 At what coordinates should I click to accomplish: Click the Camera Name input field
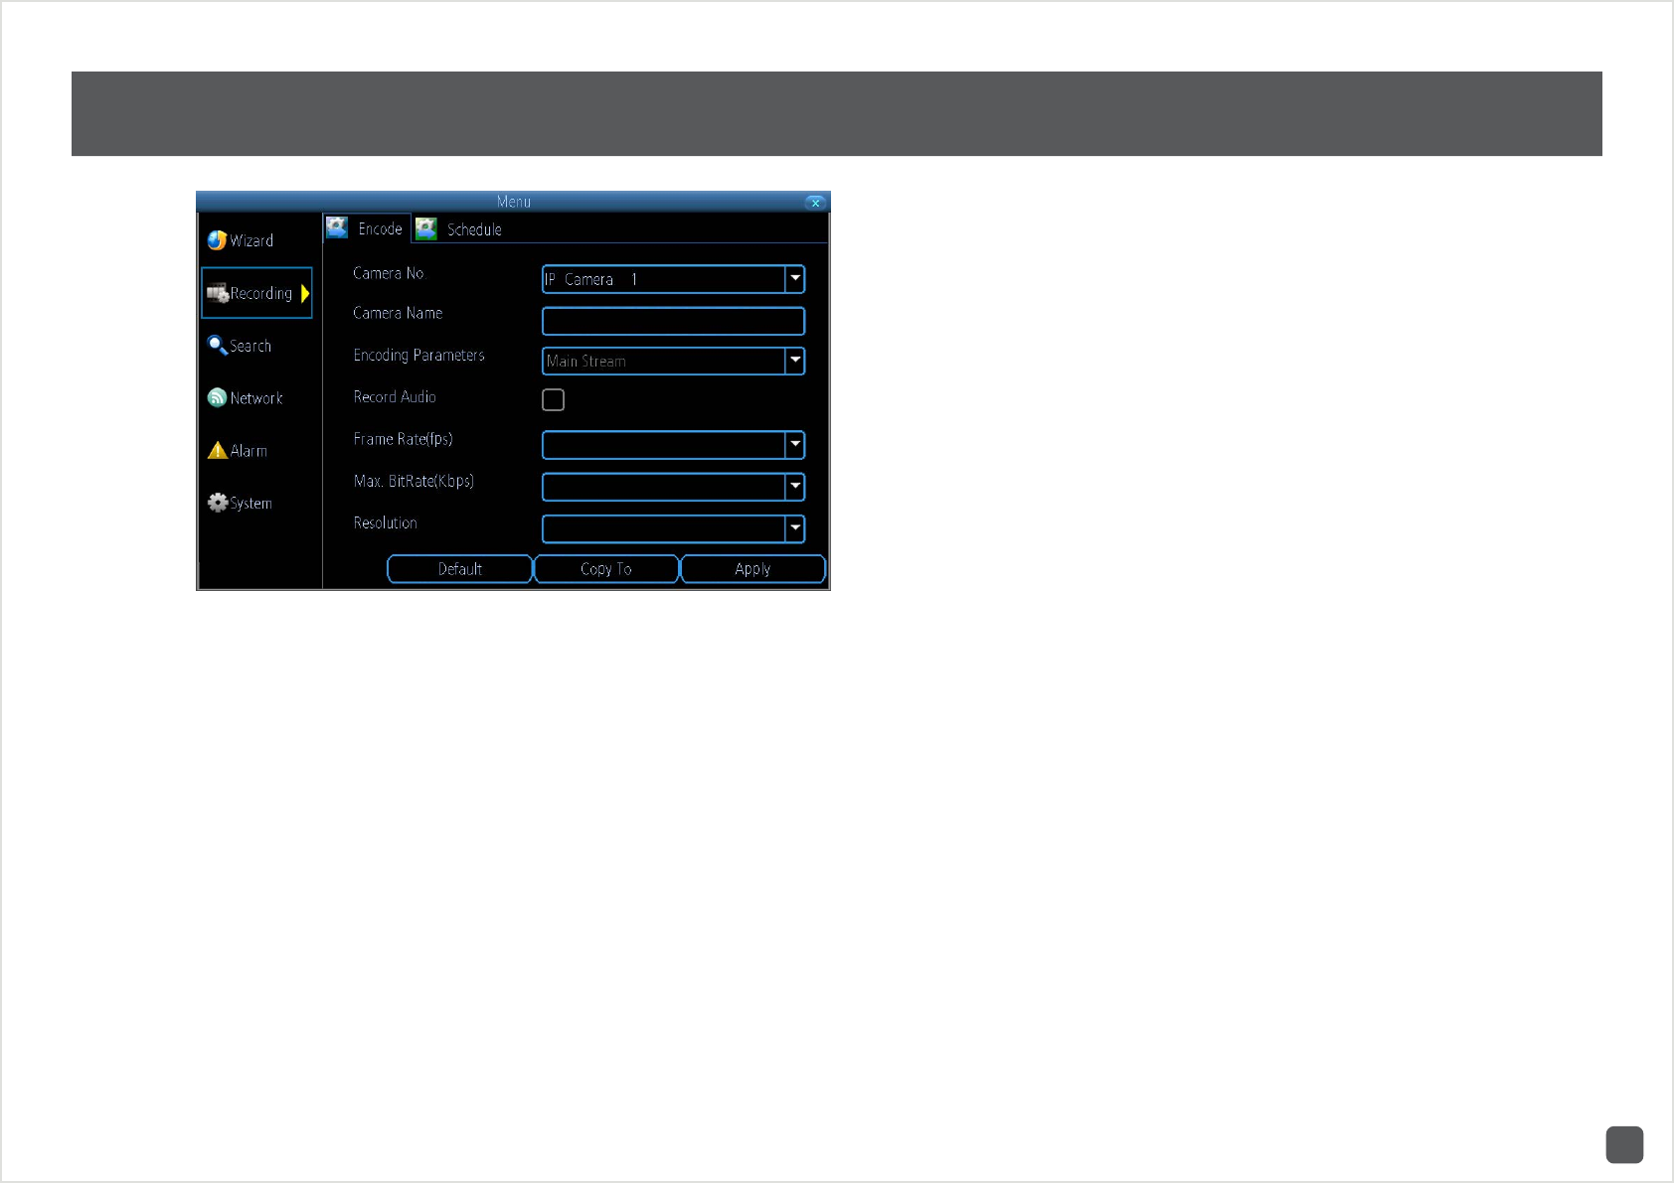pyautogui.click(x=673, y=321)
